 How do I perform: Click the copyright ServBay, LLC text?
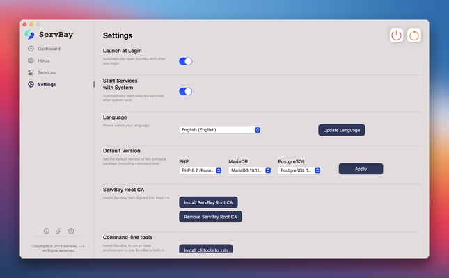coord(58,248)
